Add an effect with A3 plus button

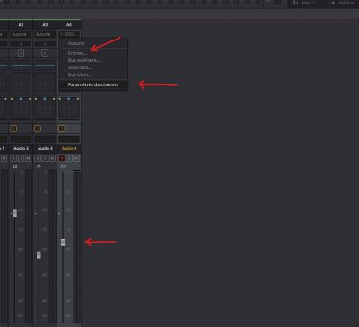point(45,44)
